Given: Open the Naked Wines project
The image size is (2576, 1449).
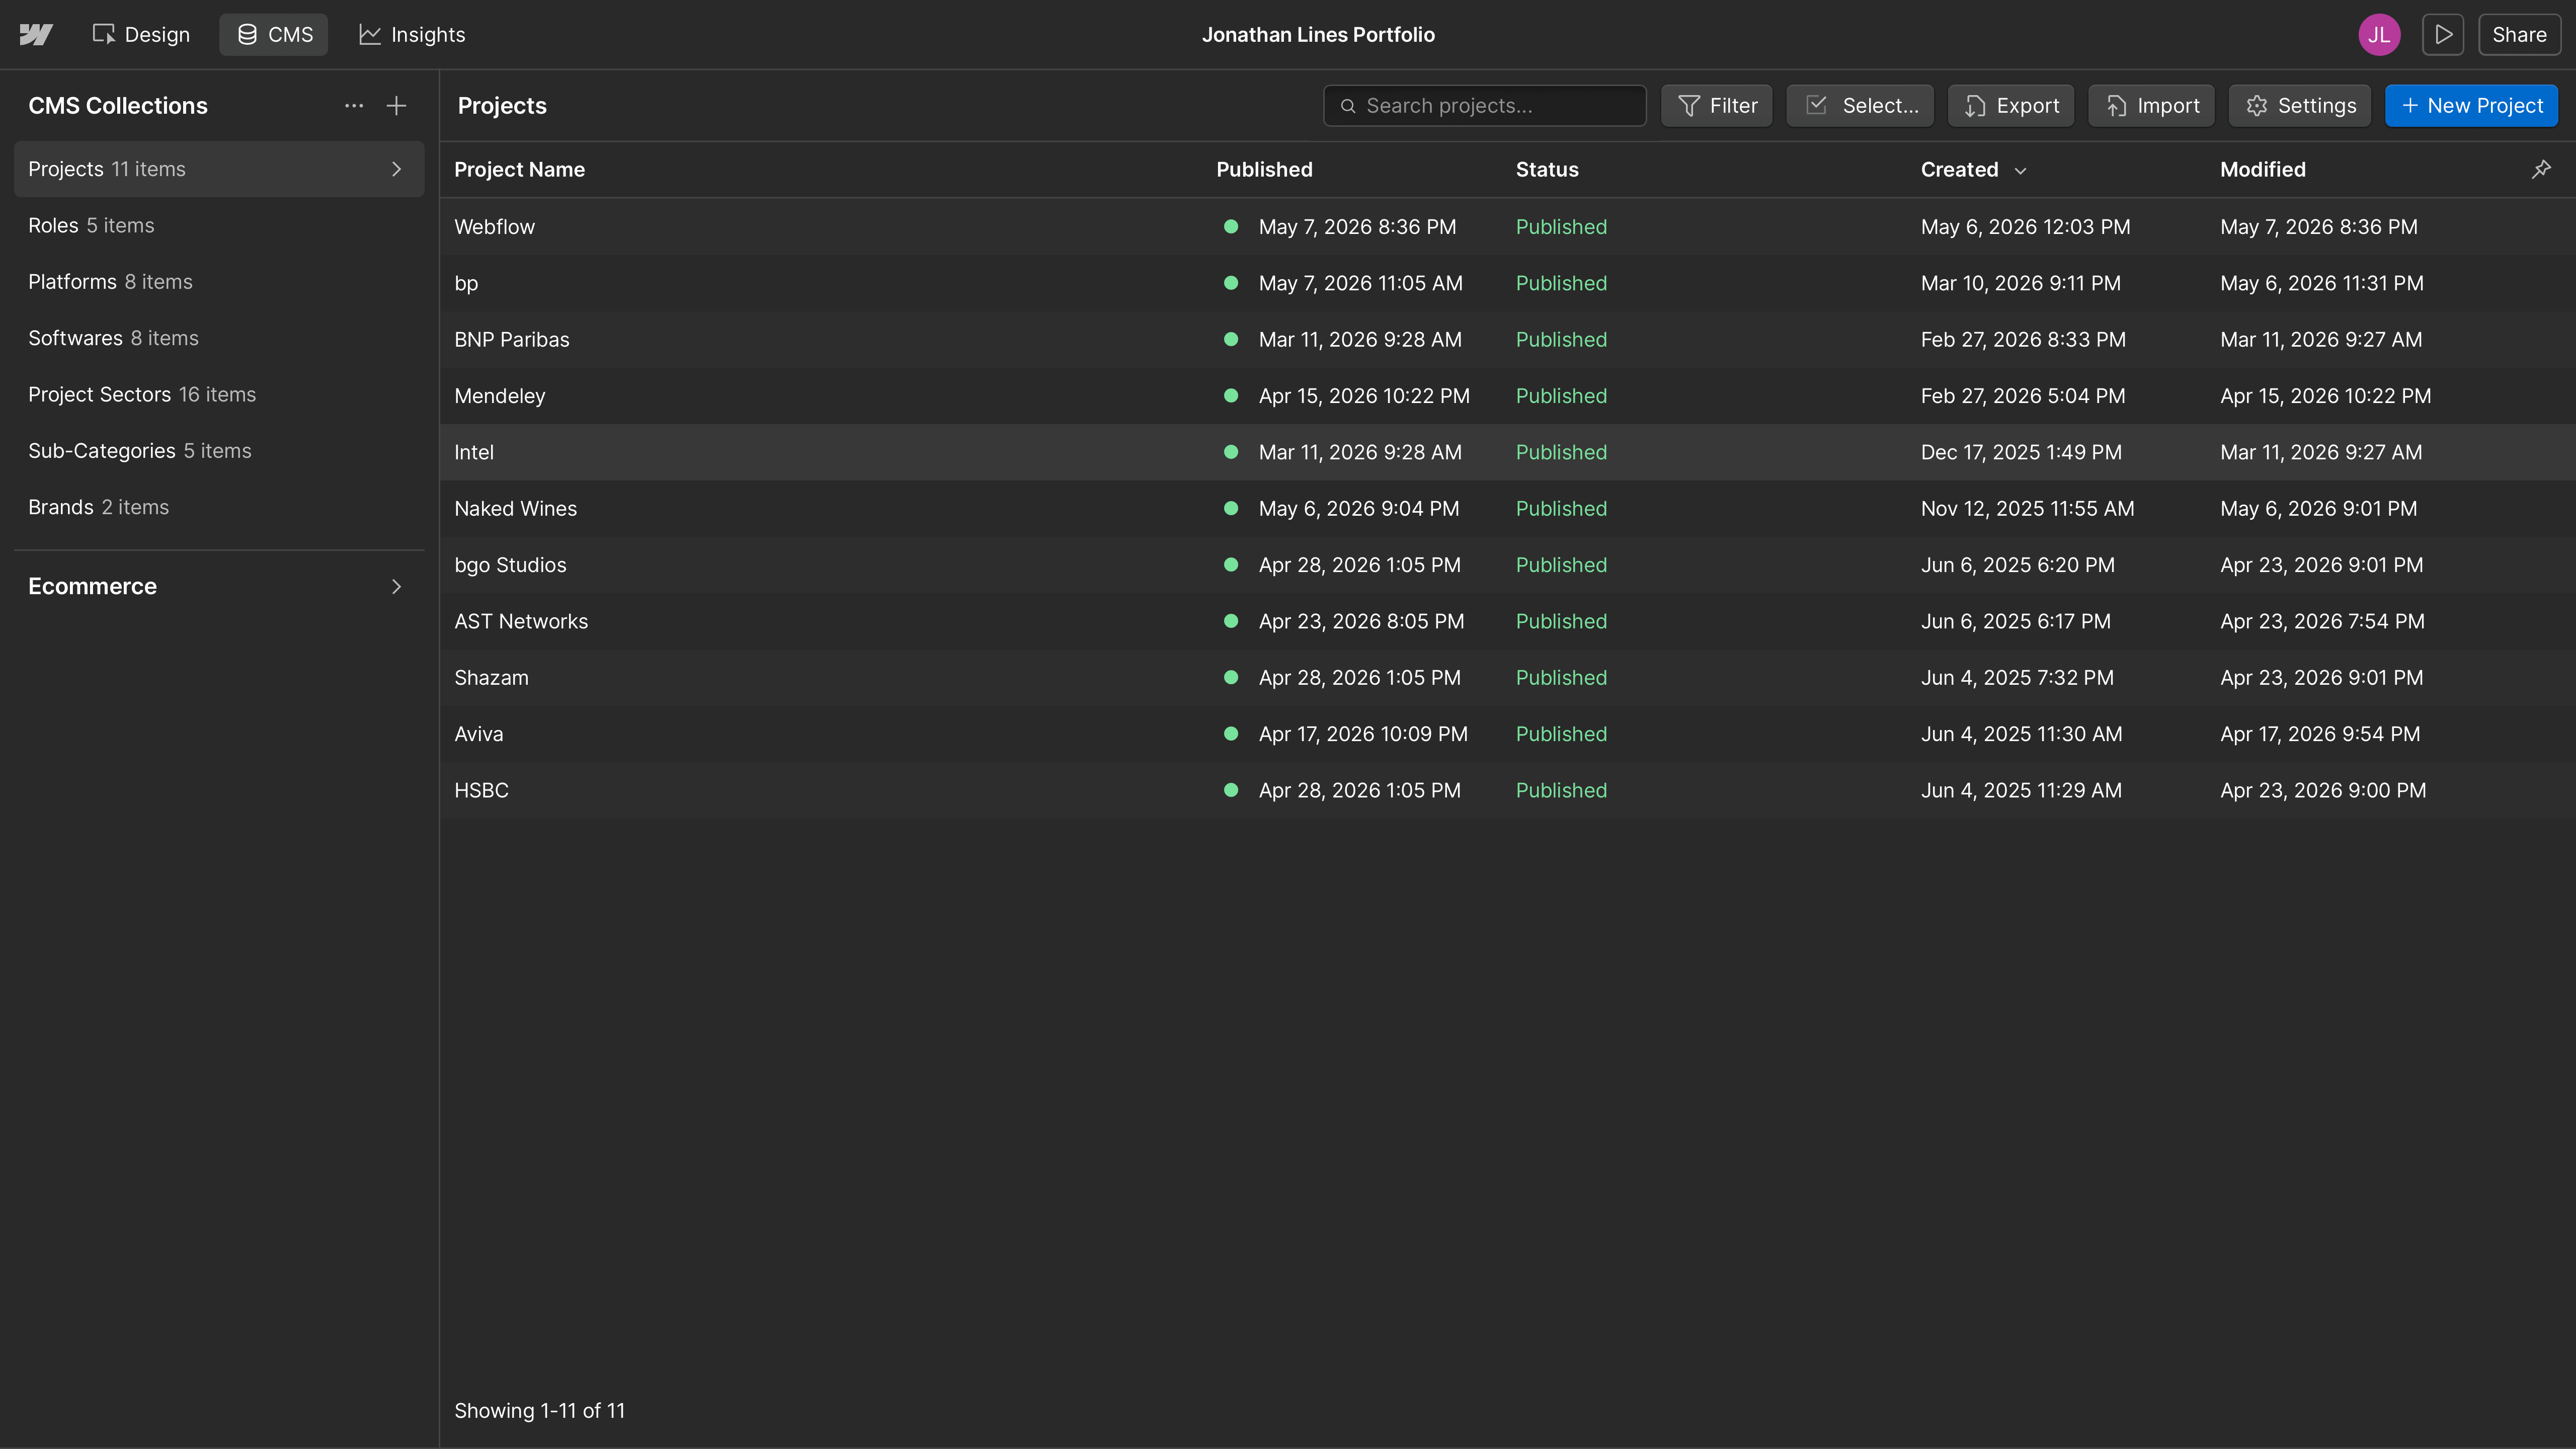Looking at the screenshot, I should (x=1508, y=509).
